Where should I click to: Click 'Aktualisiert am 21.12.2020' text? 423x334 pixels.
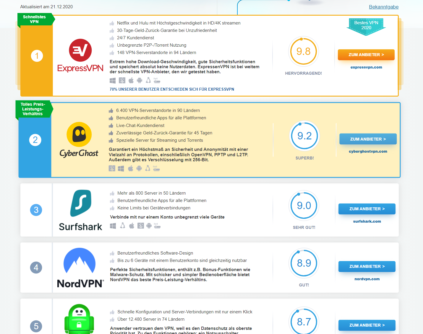pos(46,7)
